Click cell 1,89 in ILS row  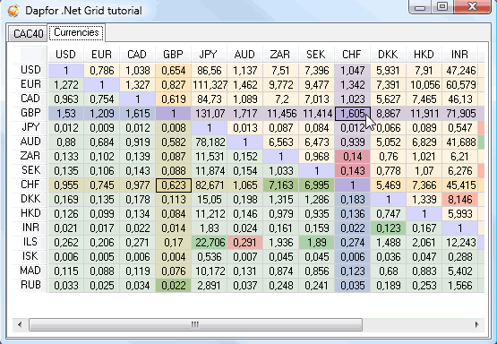[x=317, y=243]
